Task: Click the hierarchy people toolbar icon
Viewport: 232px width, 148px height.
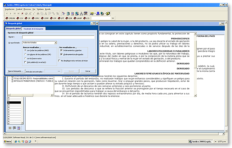Action: pos(81,14)
